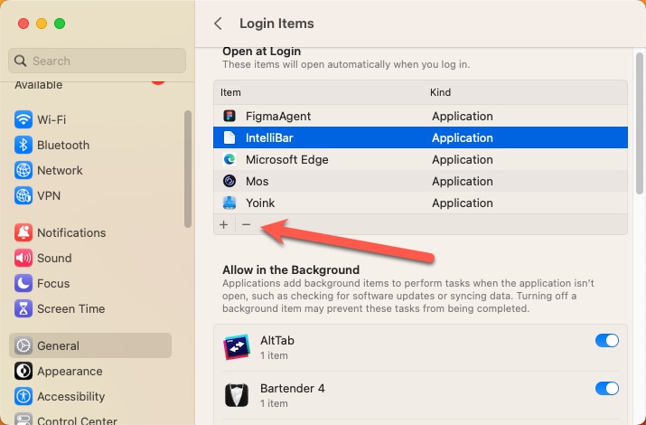Click the yellow minimize window button
This screenshot has width=646, height=425.
pyautogui.click(x=42, y=24)
